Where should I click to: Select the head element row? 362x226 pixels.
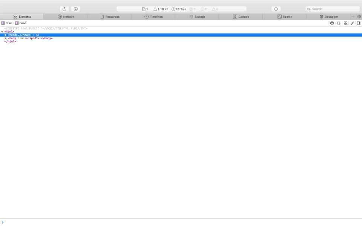pyautogui.click(x=181, y=35)
